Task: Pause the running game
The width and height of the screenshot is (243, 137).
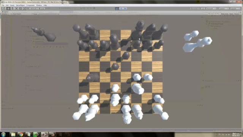Action: click(x=121, y=8)
